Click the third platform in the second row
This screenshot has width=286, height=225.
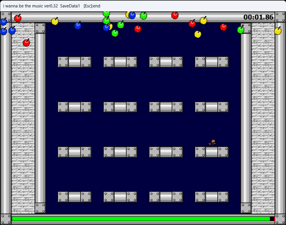click(x=166, y=107)
